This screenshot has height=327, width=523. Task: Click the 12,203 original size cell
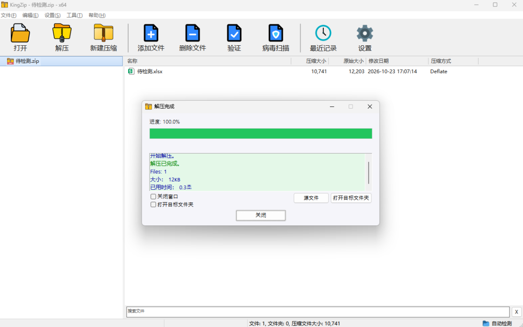pos(357,72)
